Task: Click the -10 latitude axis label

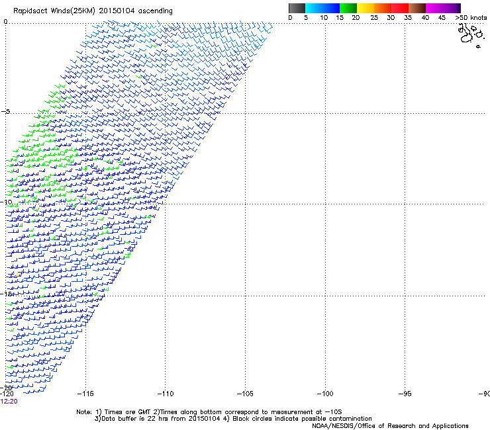Action: click(6, 202)
